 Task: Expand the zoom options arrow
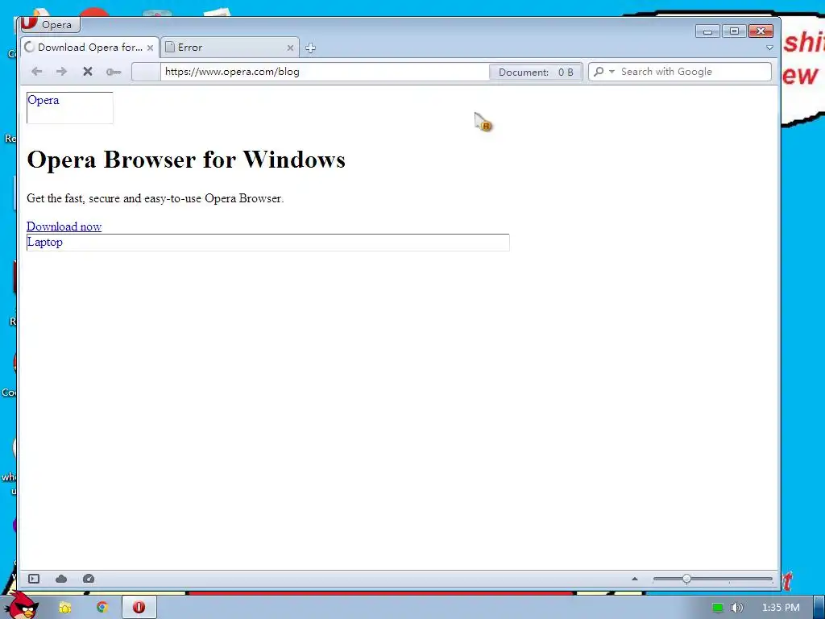click(x=635, y=579)
